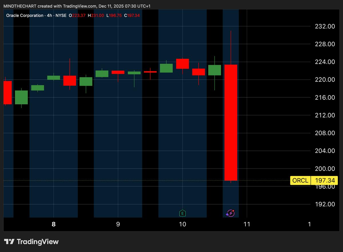Select the NYSE exchange label in the legend
Image resolution: width=343 pixels, height=252 pixels.
(x=61, y=15)
